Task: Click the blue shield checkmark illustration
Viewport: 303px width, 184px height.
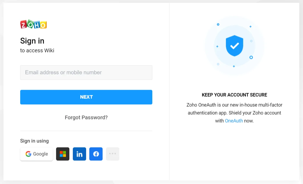Action: click(x=234, y=45)
